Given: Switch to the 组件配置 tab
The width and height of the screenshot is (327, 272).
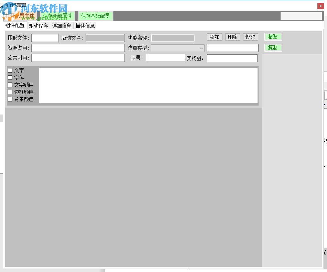Looking at the screenshot, I should point(15,25).
